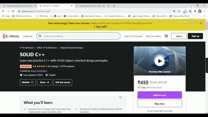Open the TutorialsPoint bookmark
Image resolution: width=208 pixels, height=117 pixels.
coord(160,16)
